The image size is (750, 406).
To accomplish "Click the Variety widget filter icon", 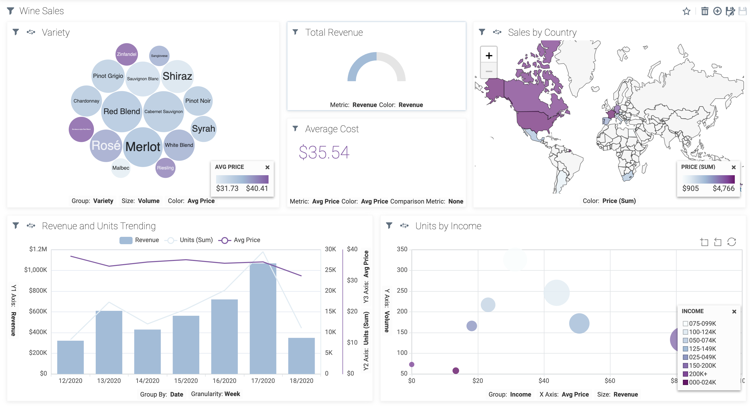I will (16, 32).
